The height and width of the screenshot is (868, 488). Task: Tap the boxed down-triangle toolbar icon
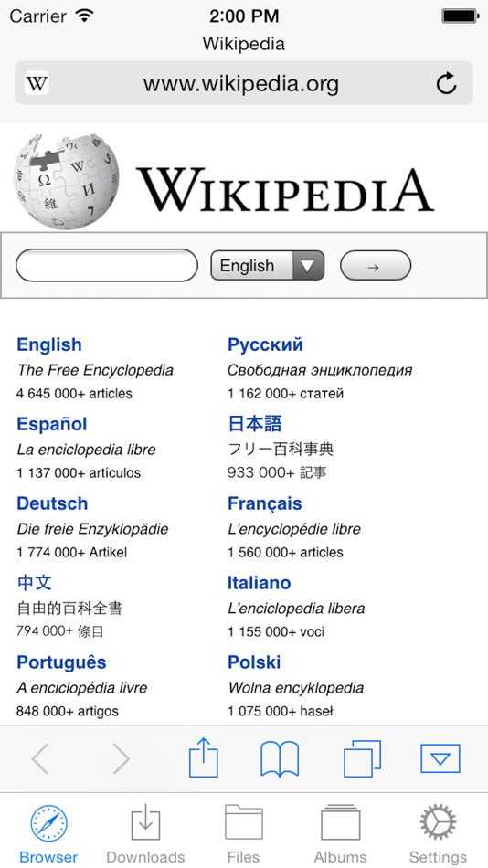440,758
